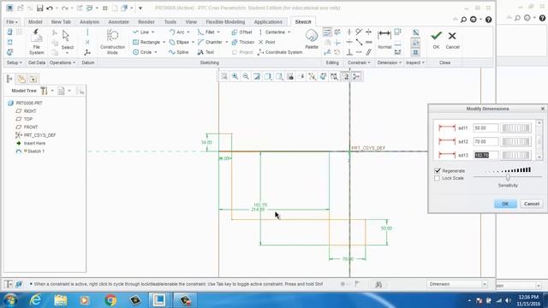Switch to the View tab
The height and width of the screenshot is (308, 548).
[x=191, y=22]
